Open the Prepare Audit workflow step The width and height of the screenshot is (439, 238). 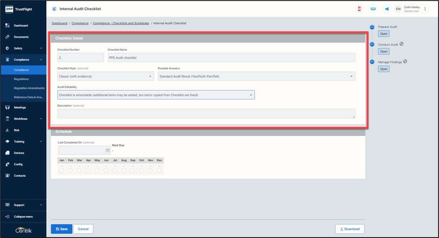point(384,34)
